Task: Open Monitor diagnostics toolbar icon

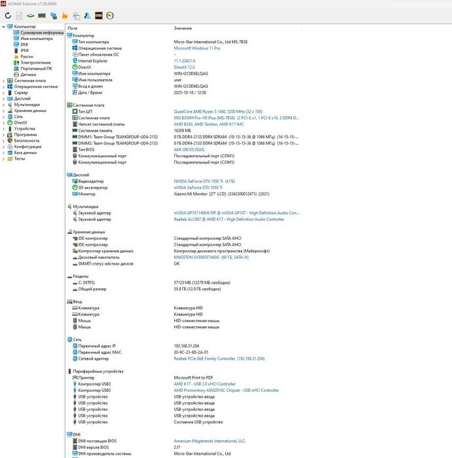Action: click(76, 16)
